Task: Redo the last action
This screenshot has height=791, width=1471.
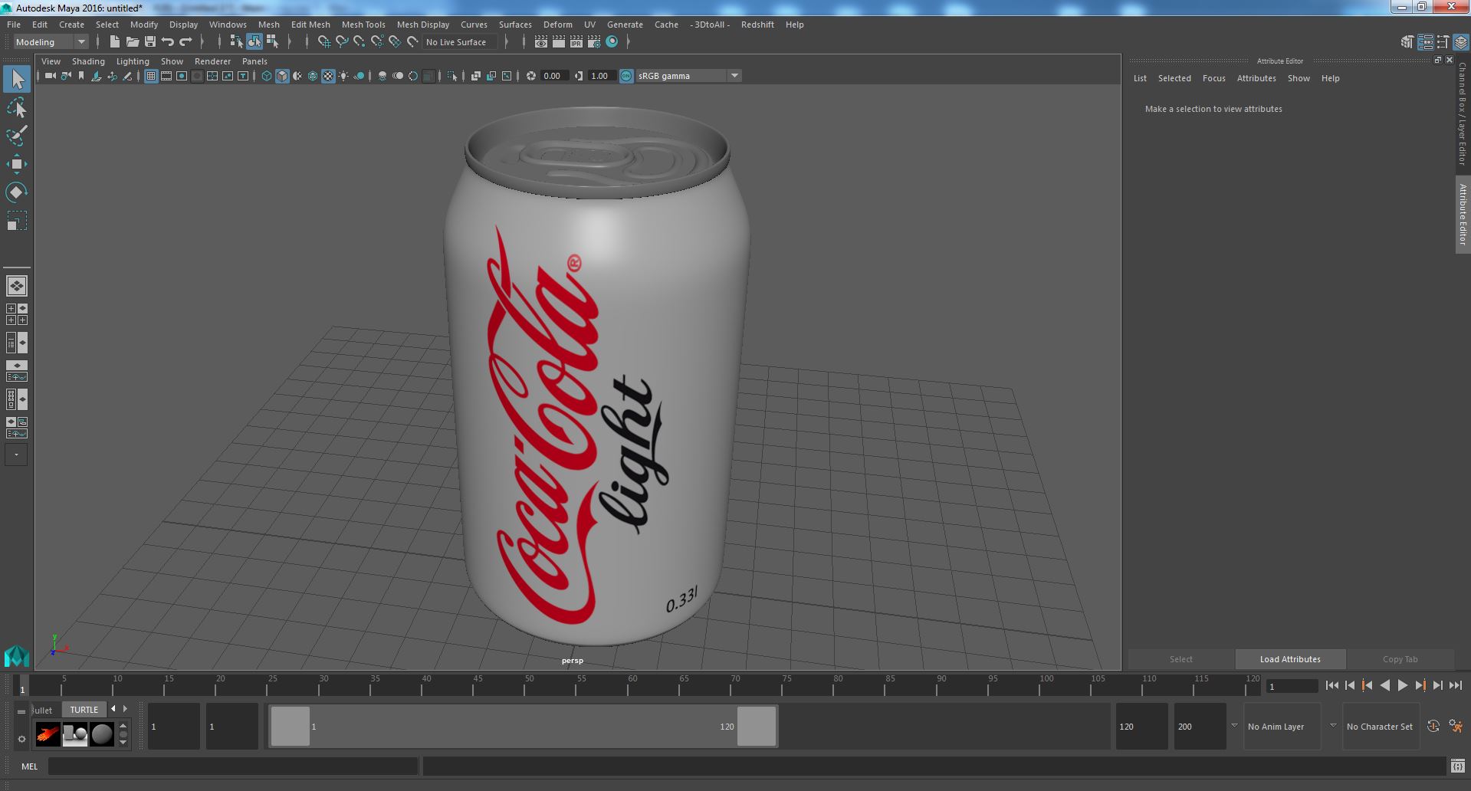Action: (186, 42)
